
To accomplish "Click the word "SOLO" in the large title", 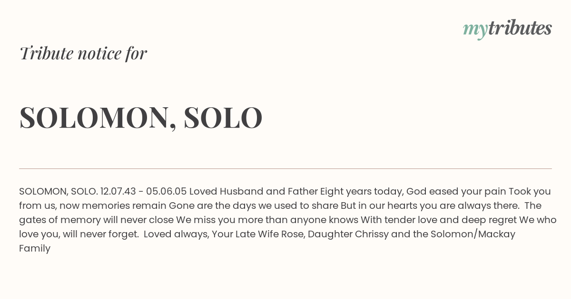I will [x=223, y=117].
